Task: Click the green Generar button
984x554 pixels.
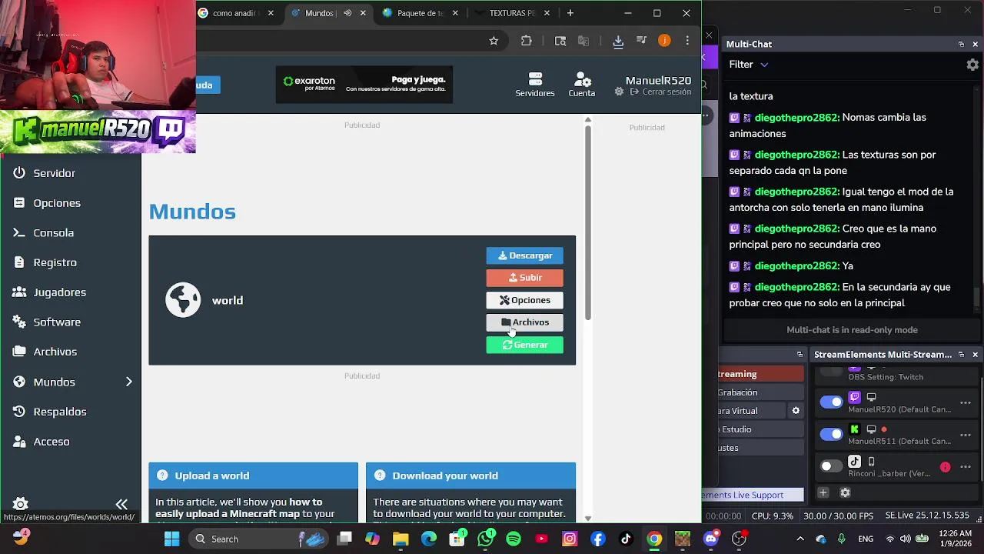Action: point(524,345)
